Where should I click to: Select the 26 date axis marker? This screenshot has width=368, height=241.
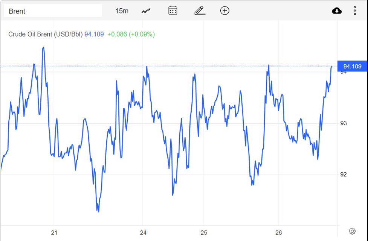coord(279,233)
